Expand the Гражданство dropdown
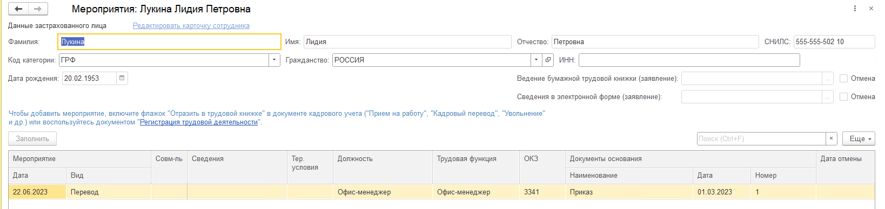Image resolution: width=885 pixels, height=209 pixels. [x=536, y=60]
